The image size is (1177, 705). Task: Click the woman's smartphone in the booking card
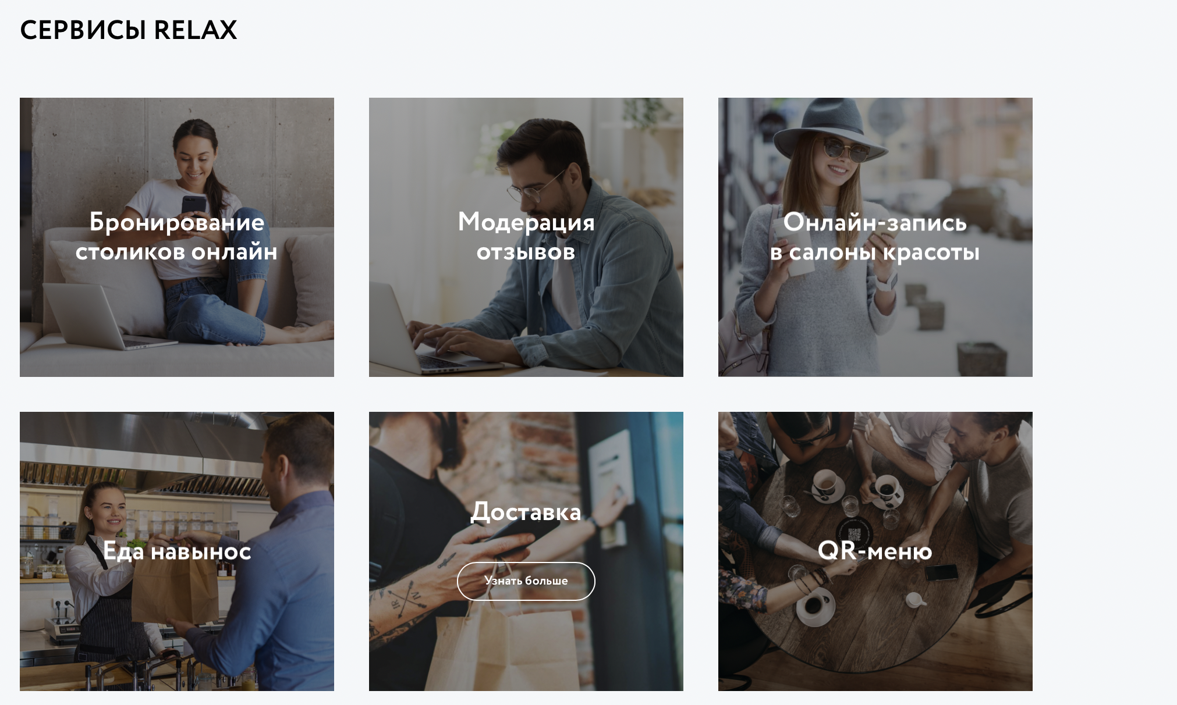click(194, 205)
